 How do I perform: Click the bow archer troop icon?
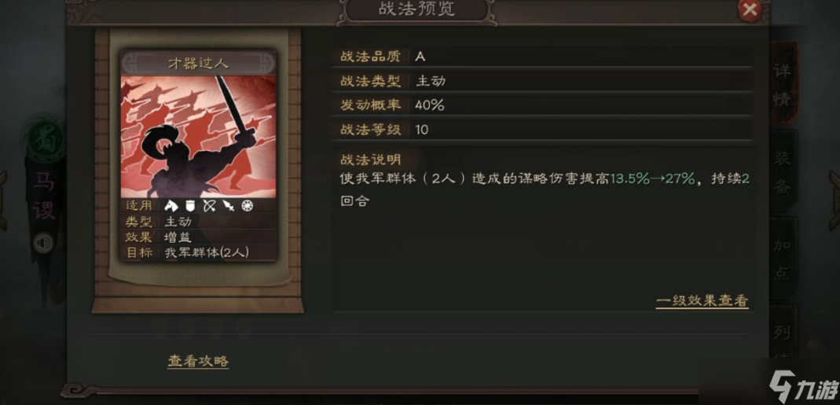209,205
